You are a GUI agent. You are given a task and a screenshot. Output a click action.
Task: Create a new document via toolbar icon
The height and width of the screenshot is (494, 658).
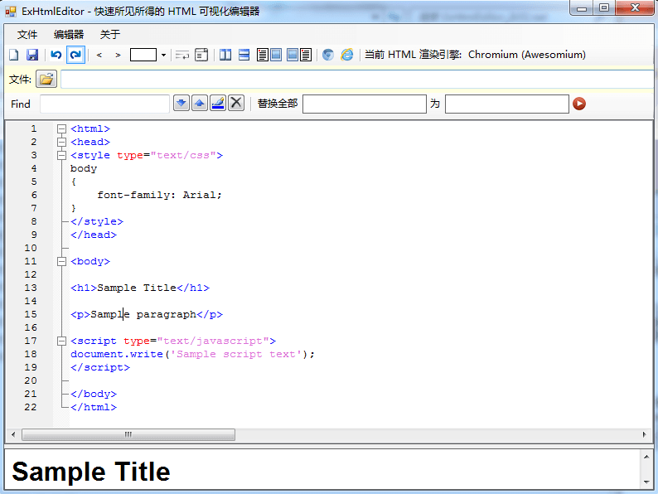click(x=13, y=55)
